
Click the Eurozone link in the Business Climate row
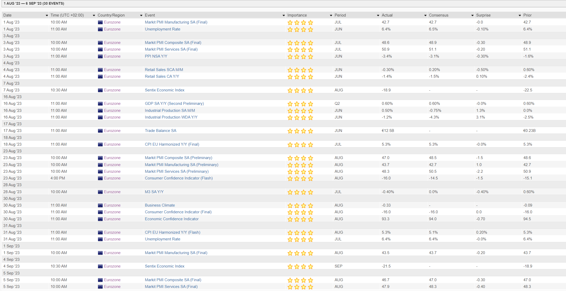pos(112,205)
